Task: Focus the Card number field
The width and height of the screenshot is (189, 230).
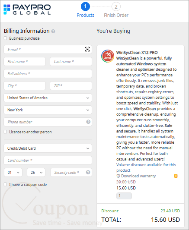Action: coord(48,161)
